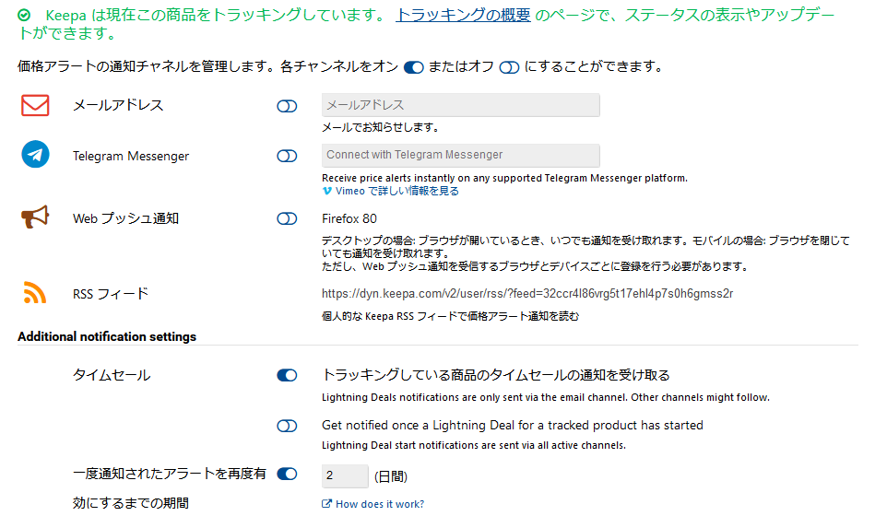The height and width of the screenshot is (516, 875).
Task: Click the Vimeo logo icon
Action: [x=327, y=191]
